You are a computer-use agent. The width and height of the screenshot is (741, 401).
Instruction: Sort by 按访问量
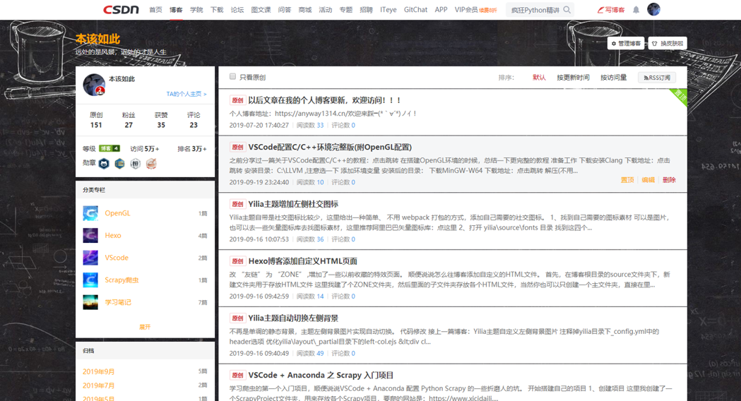tap(613, 78)
